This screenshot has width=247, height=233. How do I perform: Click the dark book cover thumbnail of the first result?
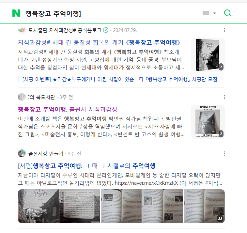[x=208, y=55]
